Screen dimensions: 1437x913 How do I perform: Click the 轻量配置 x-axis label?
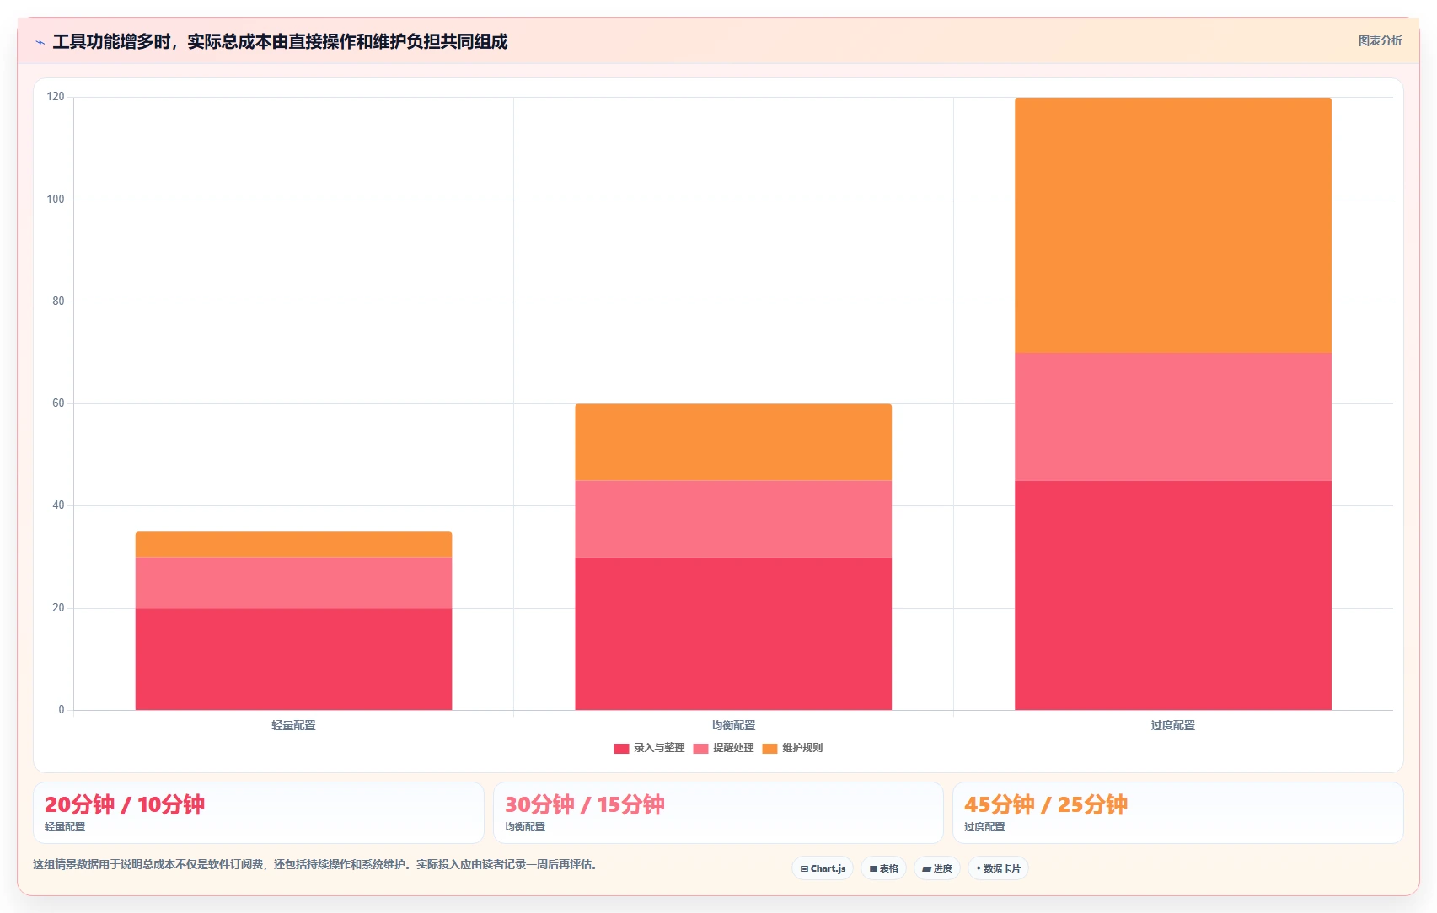point(293,725)
